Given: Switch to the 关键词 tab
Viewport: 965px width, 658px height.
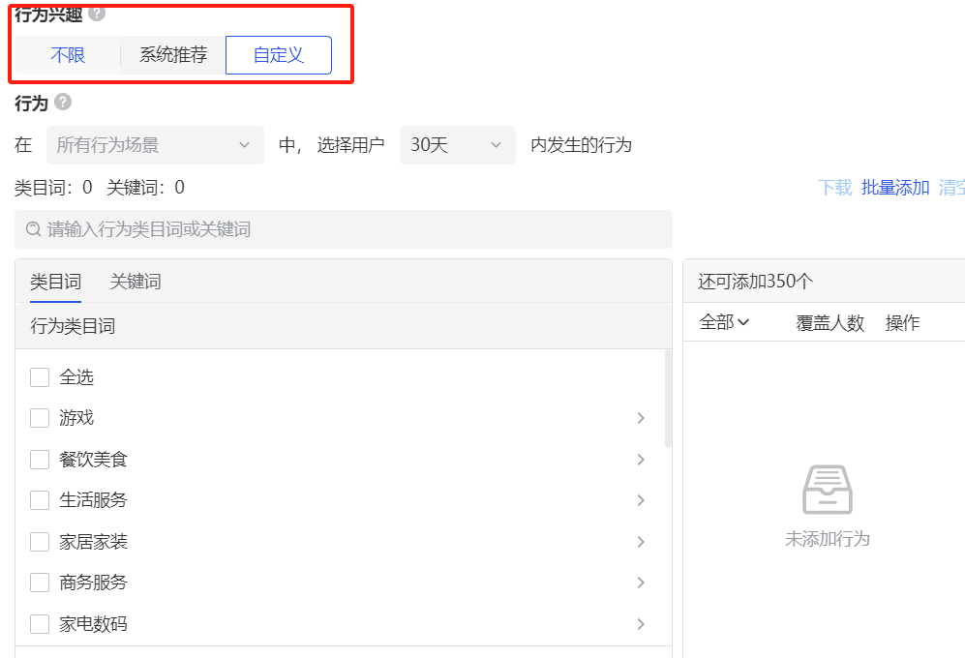Looking at the screenshot, I should coord(136,282).
